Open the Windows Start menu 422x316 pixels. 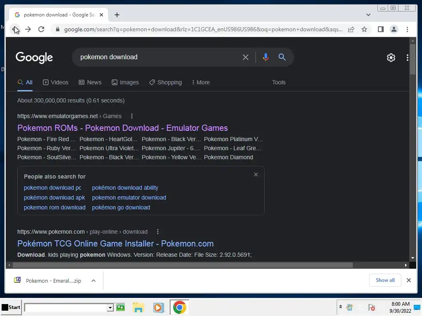click(x=11, y=307)
